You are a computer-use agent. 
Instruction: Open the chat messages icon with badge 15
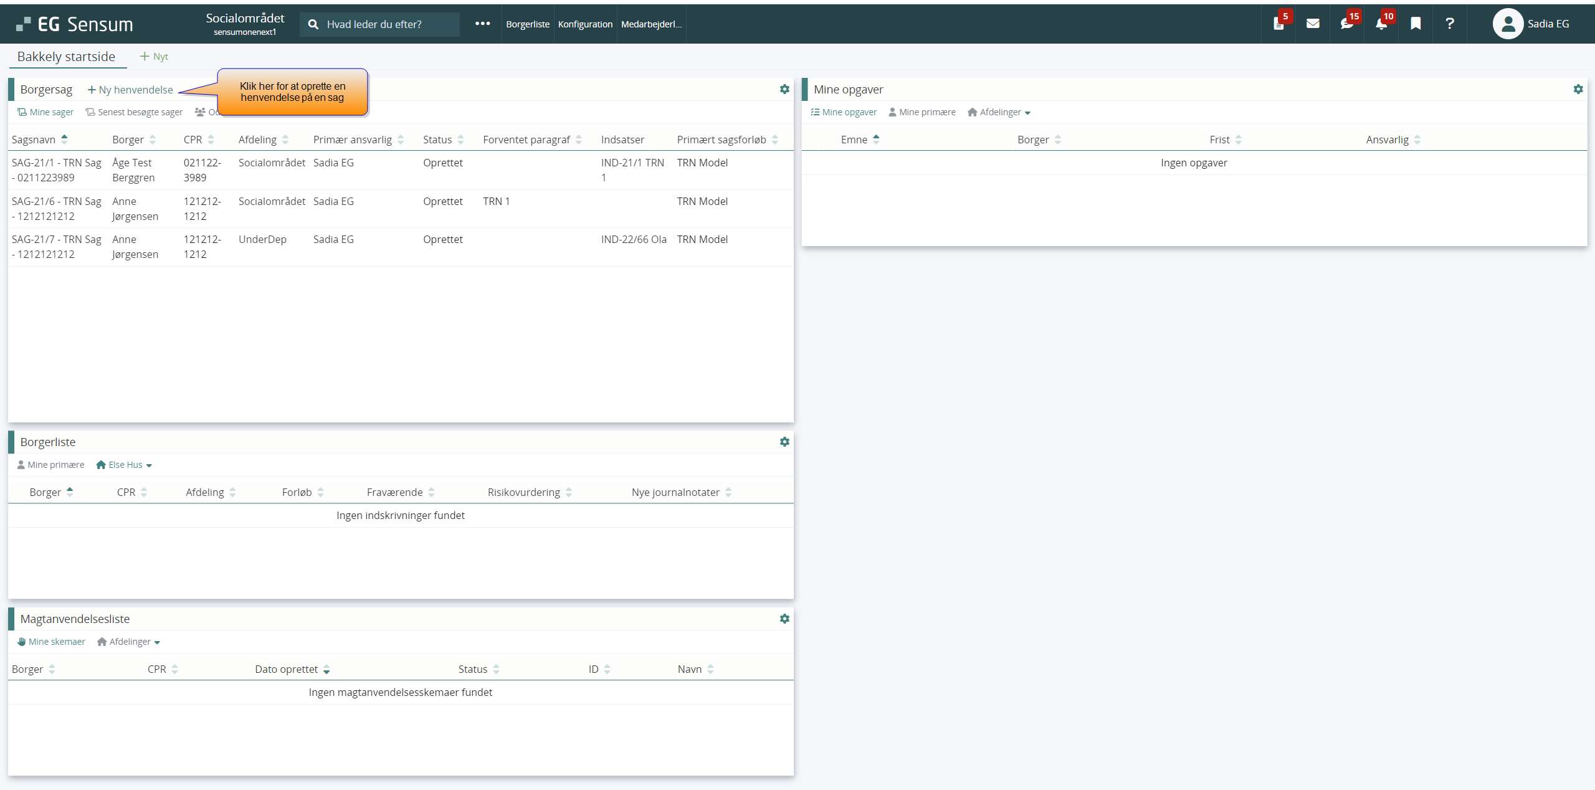pos(1347,24)
